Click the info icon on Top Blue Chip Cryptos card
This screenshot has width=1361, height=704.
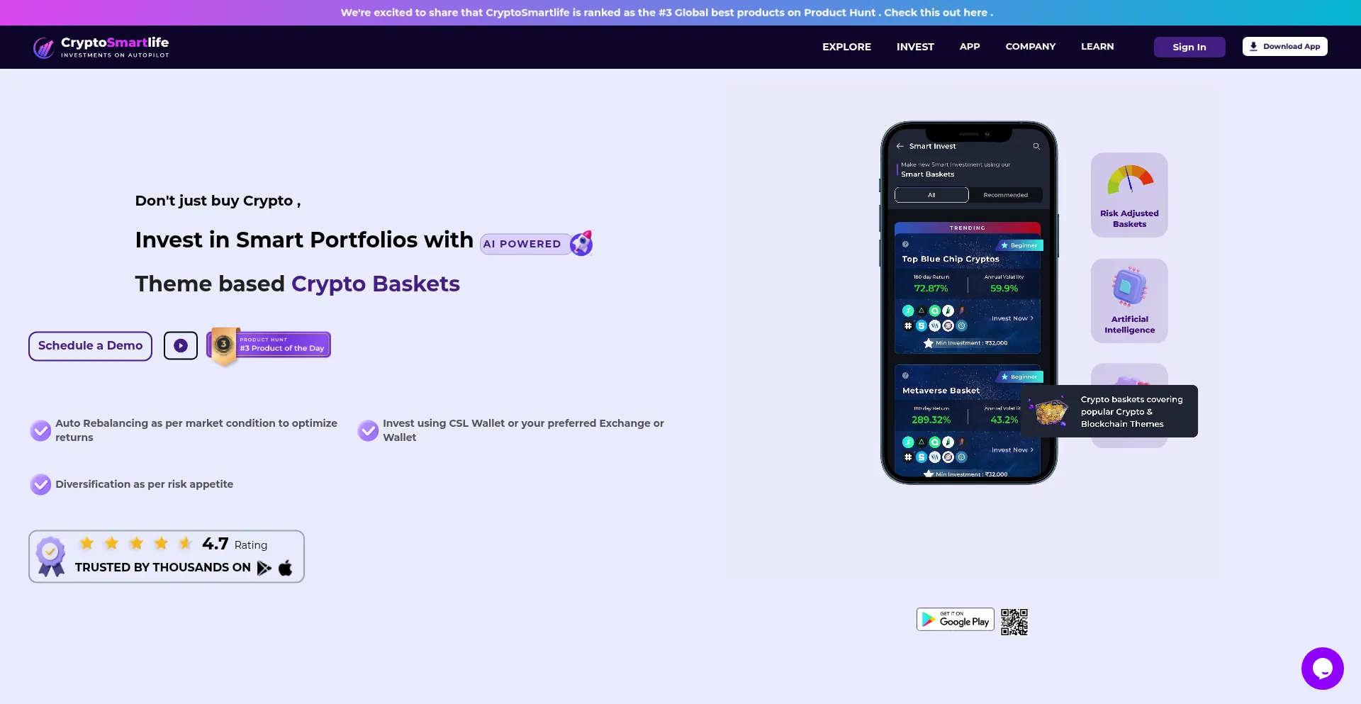pyautogui.click(x=905, y=244)
